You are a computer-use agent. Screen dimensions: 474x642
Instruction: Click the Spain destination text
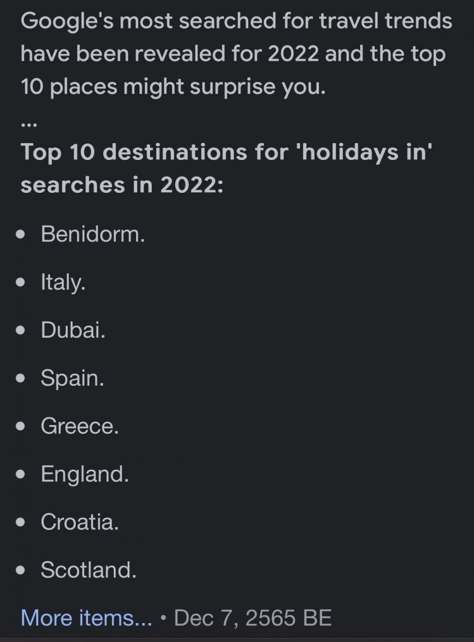point(72,378)
